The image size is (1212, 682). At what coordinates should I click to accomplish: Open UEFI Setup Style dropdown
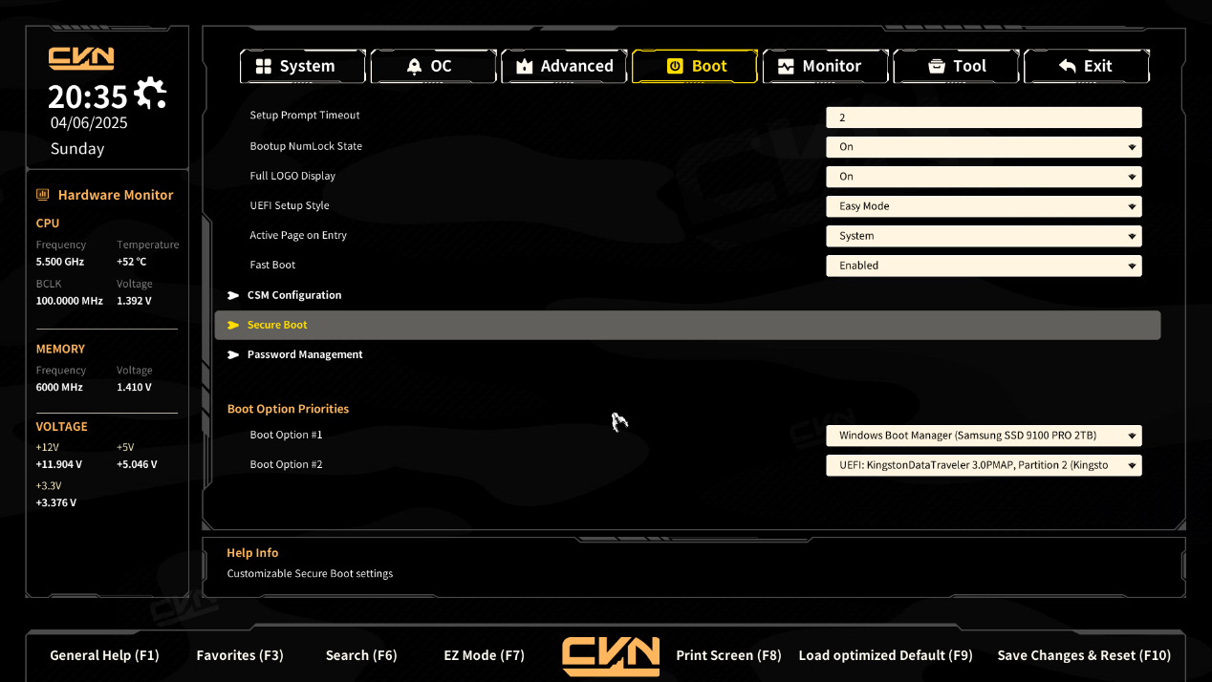(x=984, y=206)
